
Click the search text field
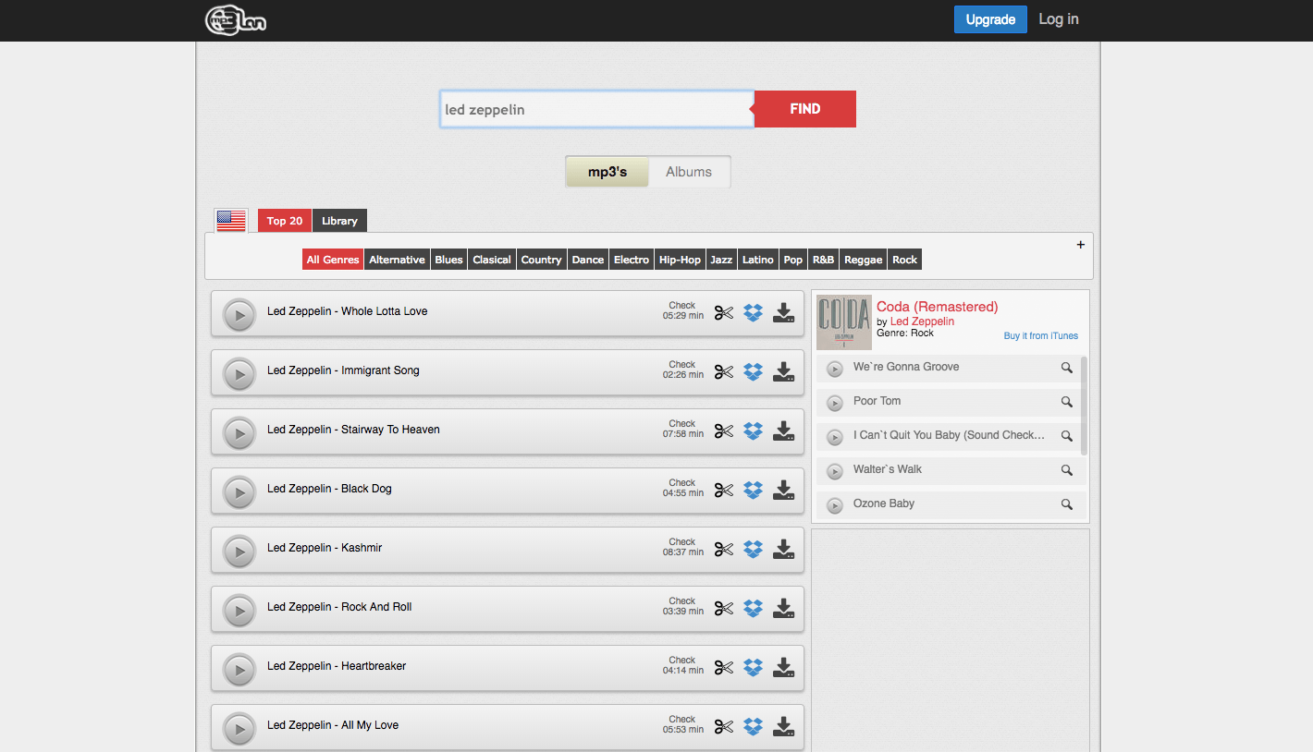coord(597,109)
